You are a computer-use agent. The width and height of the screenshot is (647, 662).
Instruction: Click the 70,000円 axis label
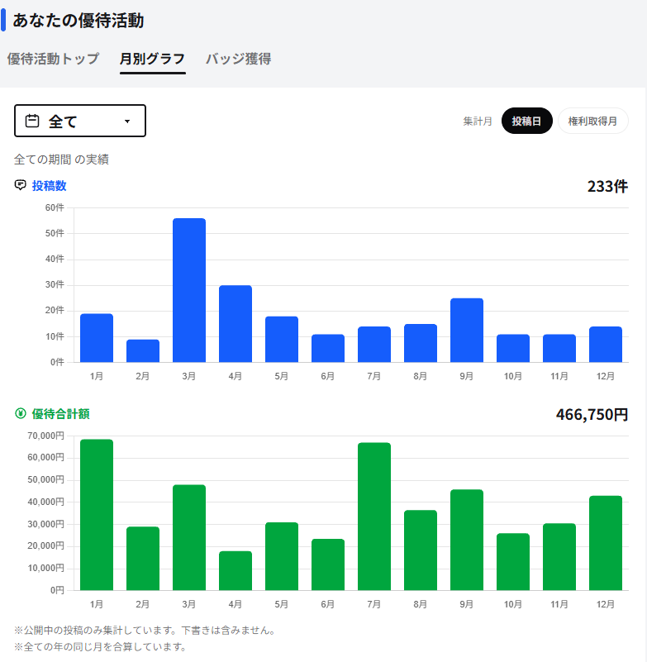point(46,436)
